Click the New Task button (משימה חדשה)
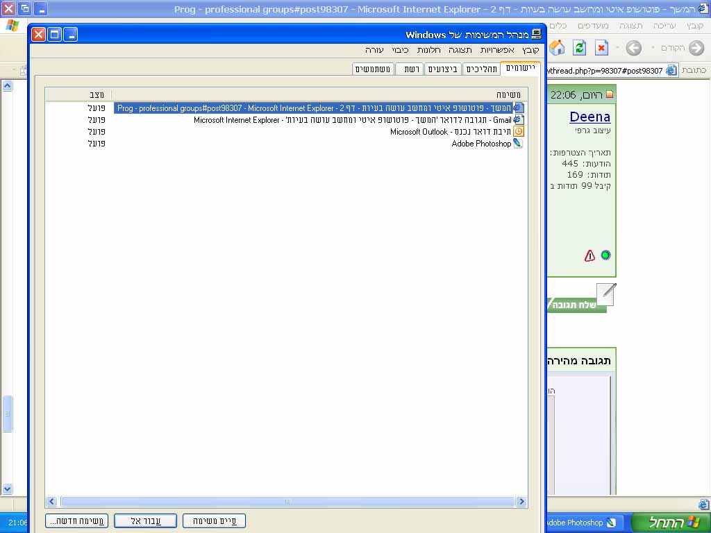Viewport: 711px width, 533px height. coord(76,521)
